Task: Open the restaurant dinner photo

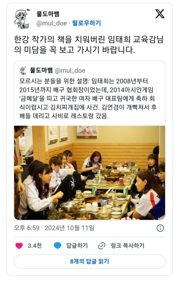Action: pos(89,173)
